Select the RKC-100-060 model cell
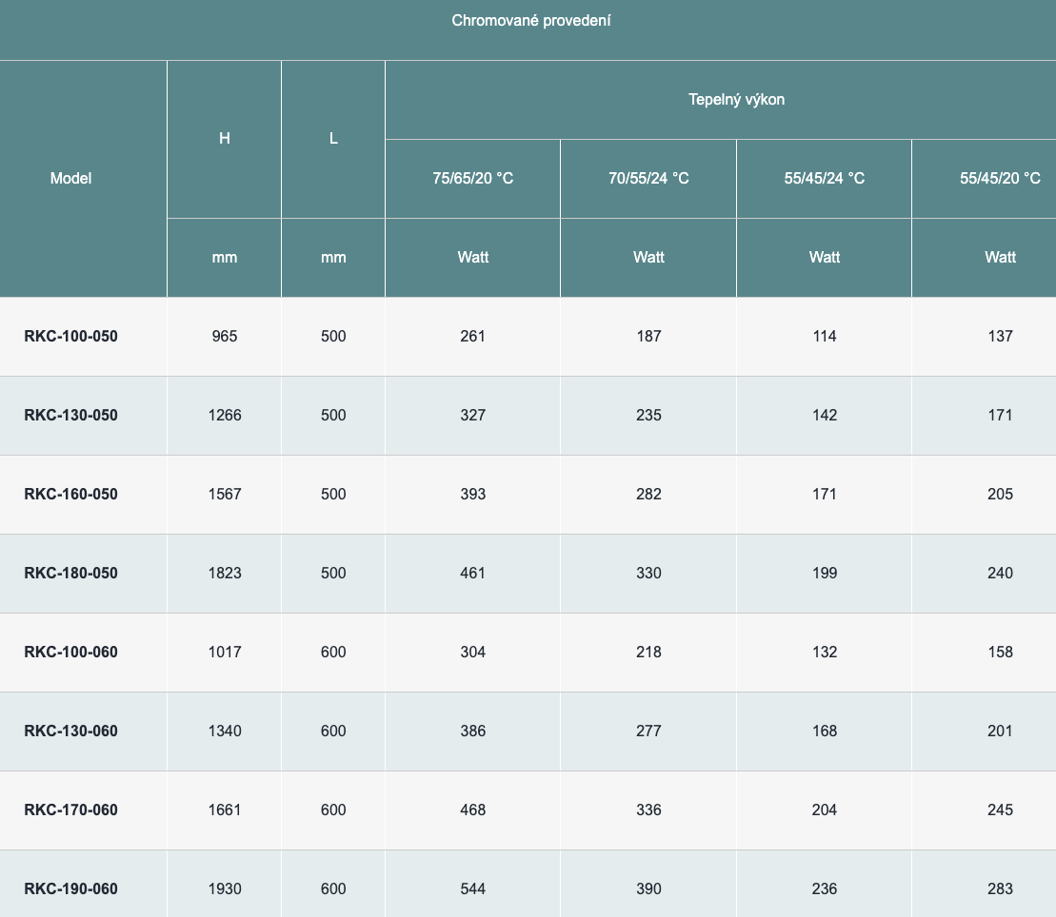 70,652
